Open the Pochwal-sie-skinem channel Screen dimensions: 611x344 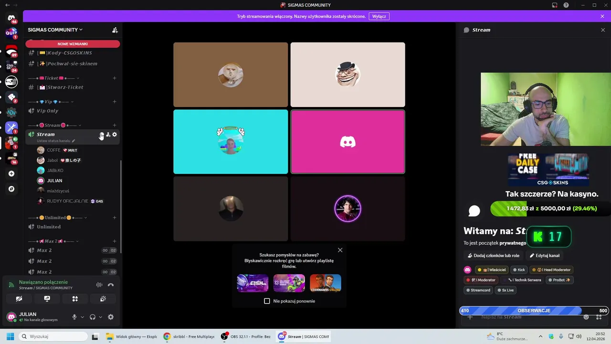(x=73, y=64)
